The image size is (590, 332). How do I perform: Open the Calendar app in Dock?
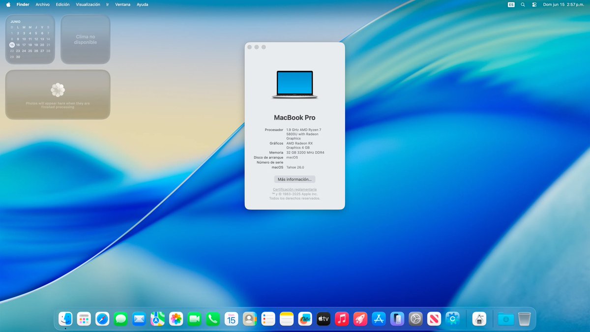(232, 319)
